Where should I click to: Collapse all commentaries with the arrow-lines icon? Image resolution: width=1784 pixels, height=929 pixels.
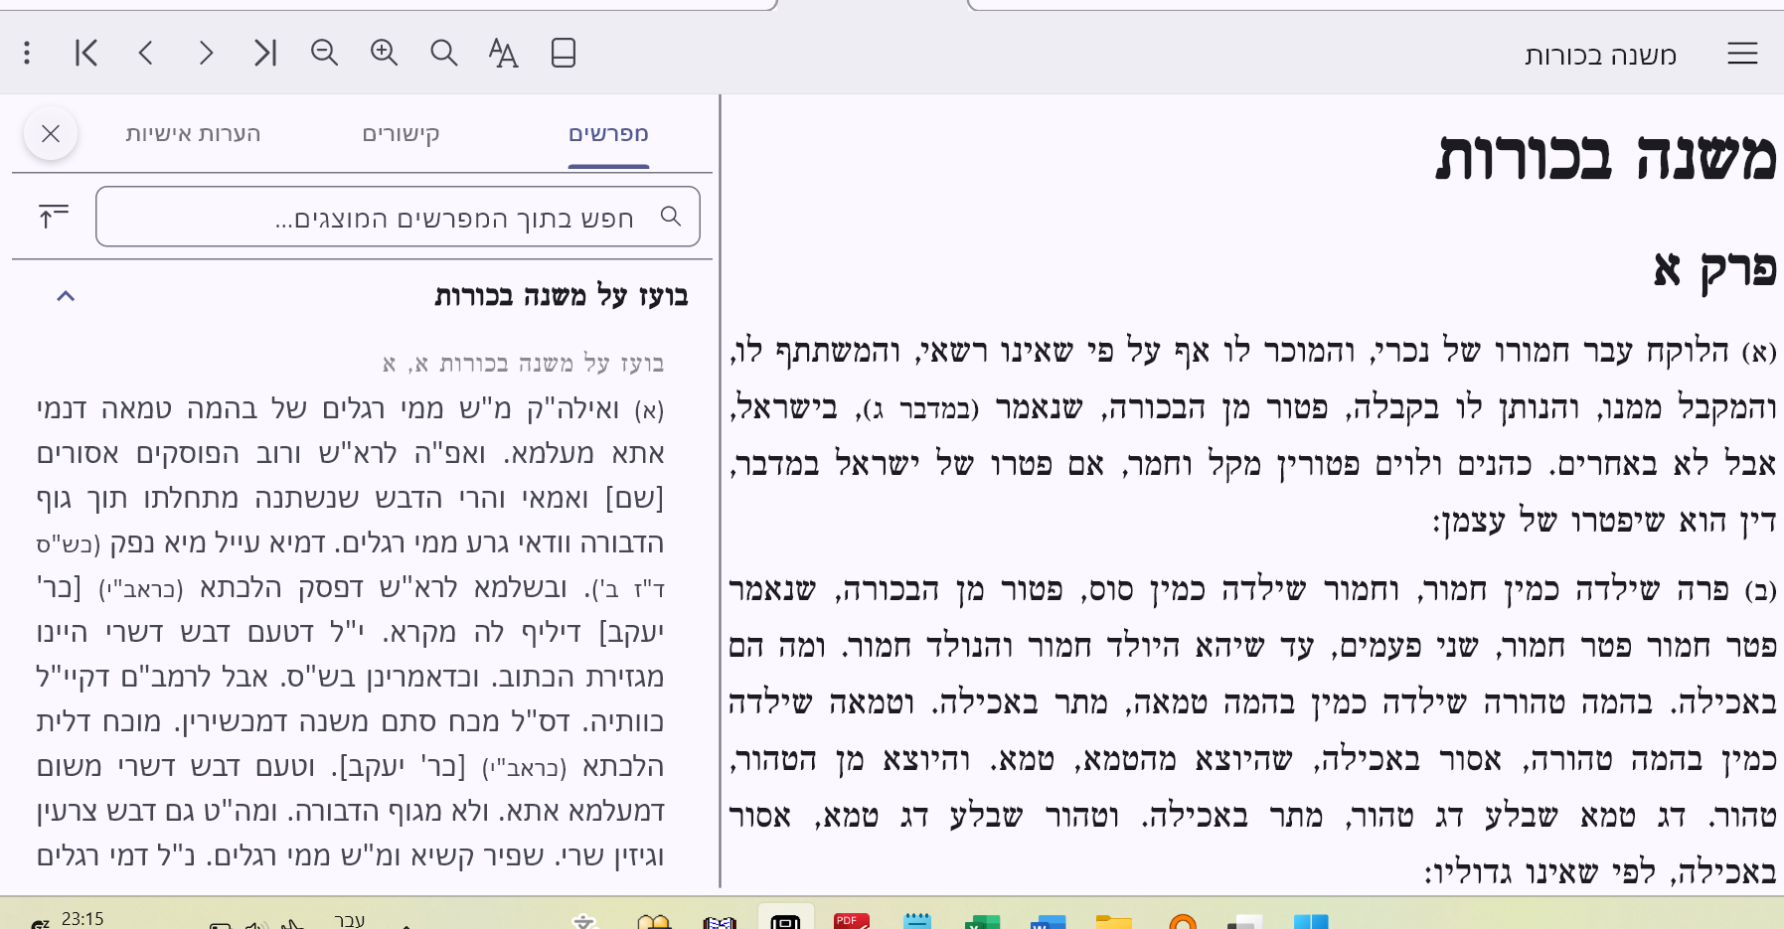pos(54,216)
